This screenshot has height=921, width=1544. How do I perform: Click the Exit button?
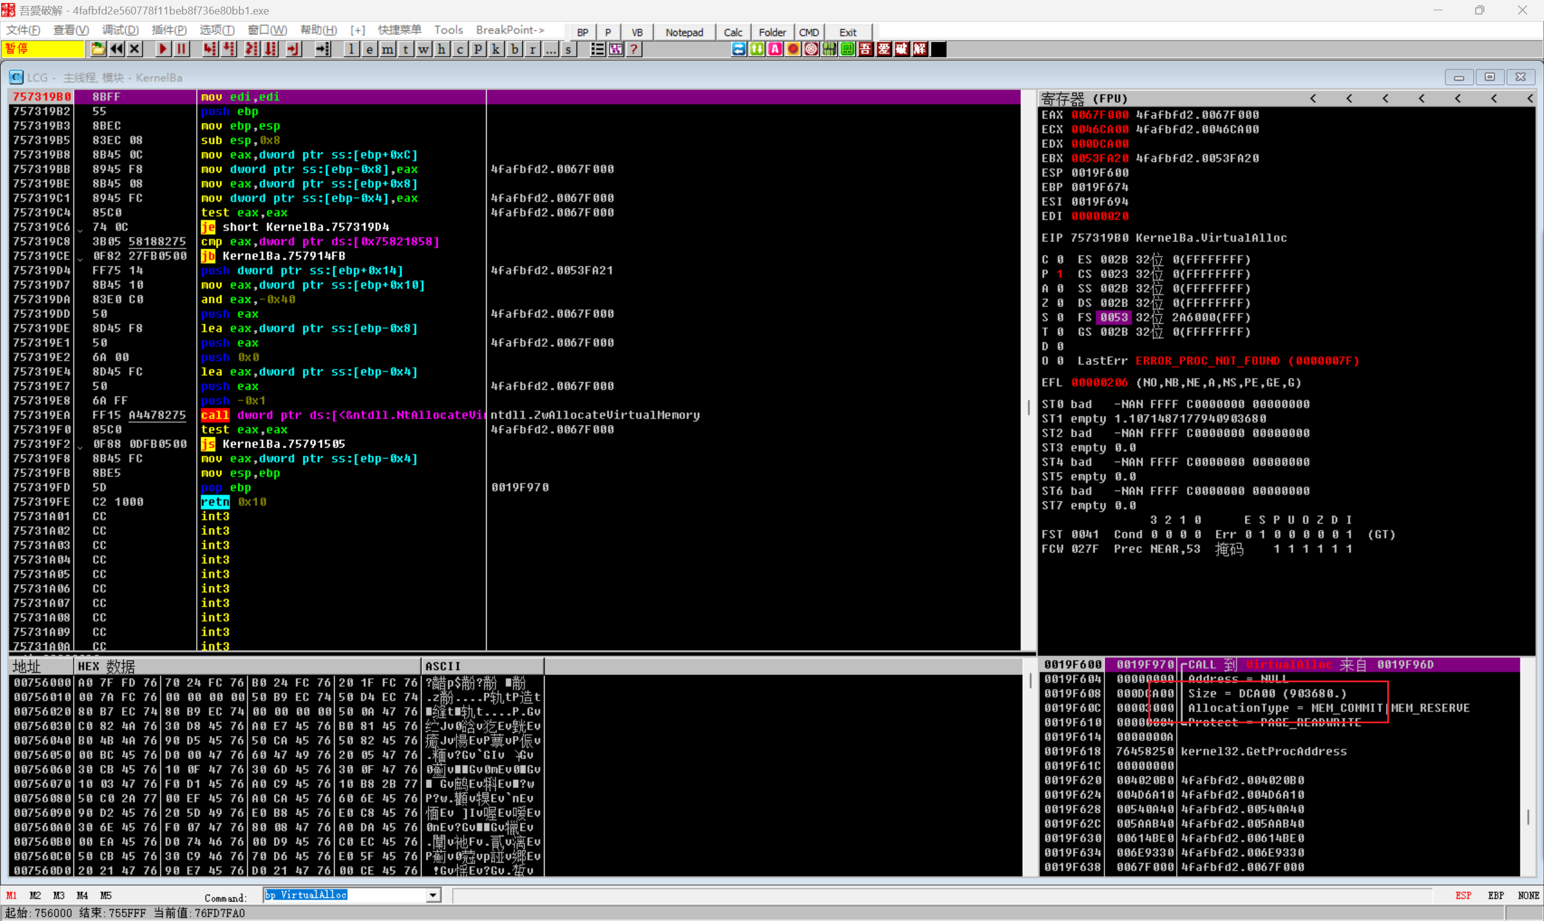(847, 33)
